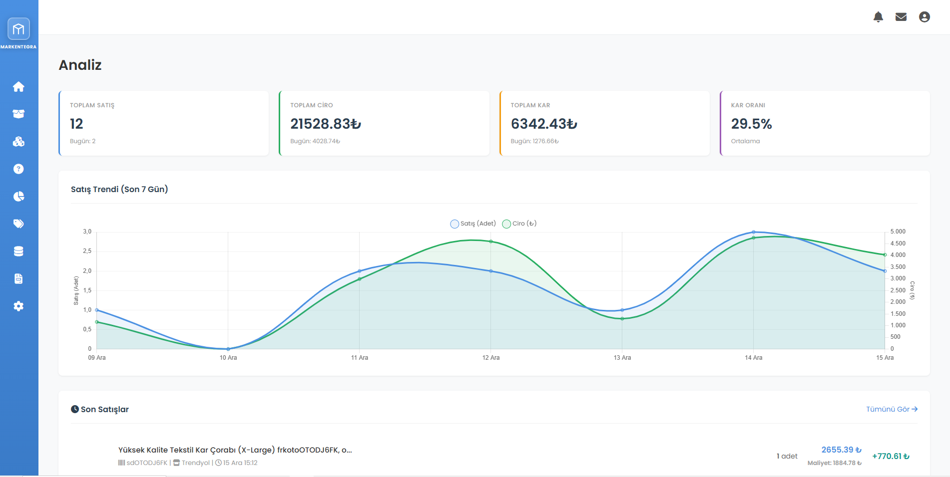
Task: Open the document invoice icon
Action: [x=18, y=278]
